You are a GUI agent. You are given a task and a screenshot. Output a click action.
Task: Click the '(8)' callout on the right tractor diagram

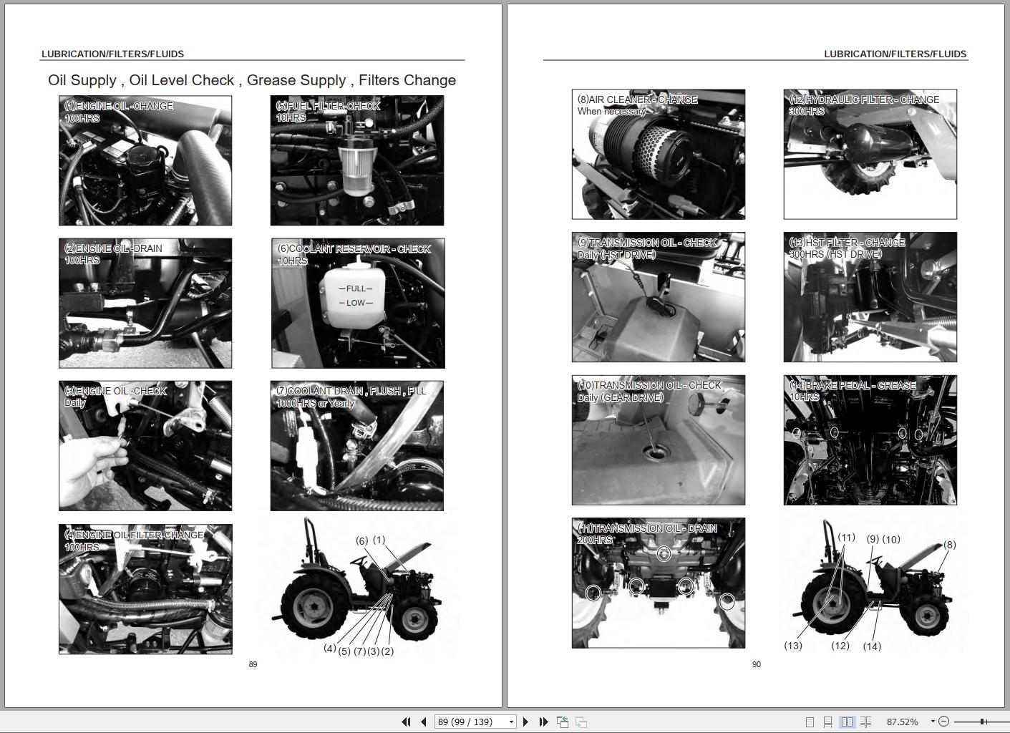click(x=949, y=545)
